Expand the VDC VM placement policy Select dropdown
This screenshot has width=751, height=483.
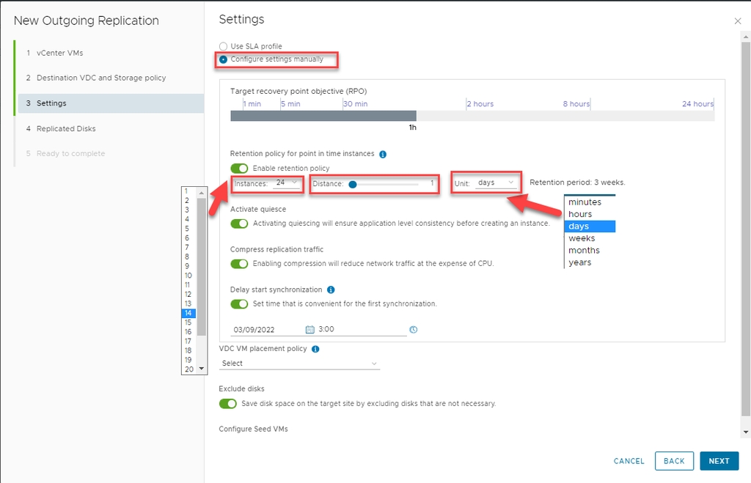[299, 364]
